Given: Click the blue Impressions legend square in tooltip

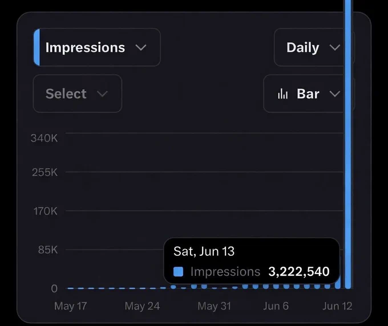Looking at the screenshot, I should (x=178, y=272).
